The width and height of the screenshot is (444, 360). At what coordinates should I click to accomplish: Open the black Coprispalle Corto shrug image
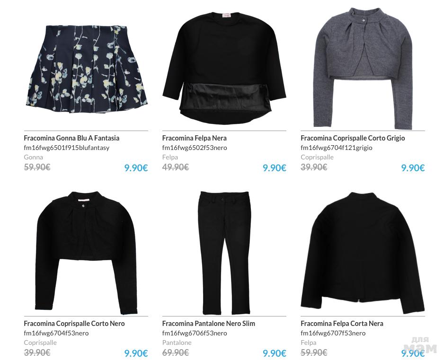tap(86, 253)
